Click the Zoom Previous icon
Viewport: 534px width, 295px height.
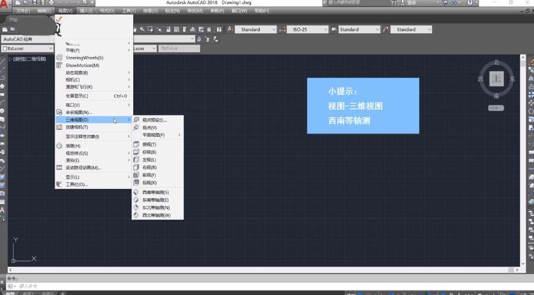pos(159,30)
